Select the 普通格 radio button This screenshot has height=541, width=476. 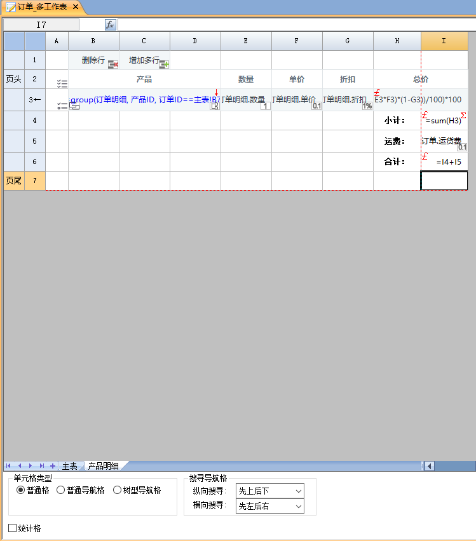click(x=21, y=490)
